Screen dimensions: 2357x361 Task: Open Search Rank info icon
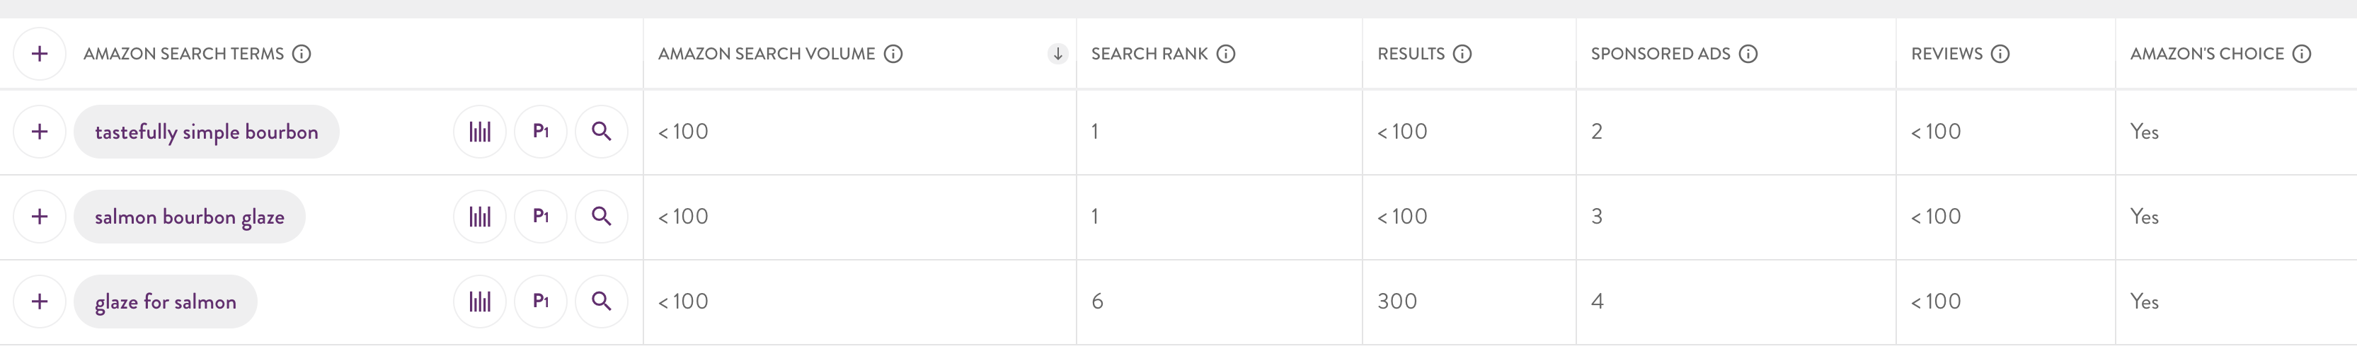[x=1226, y=54]
